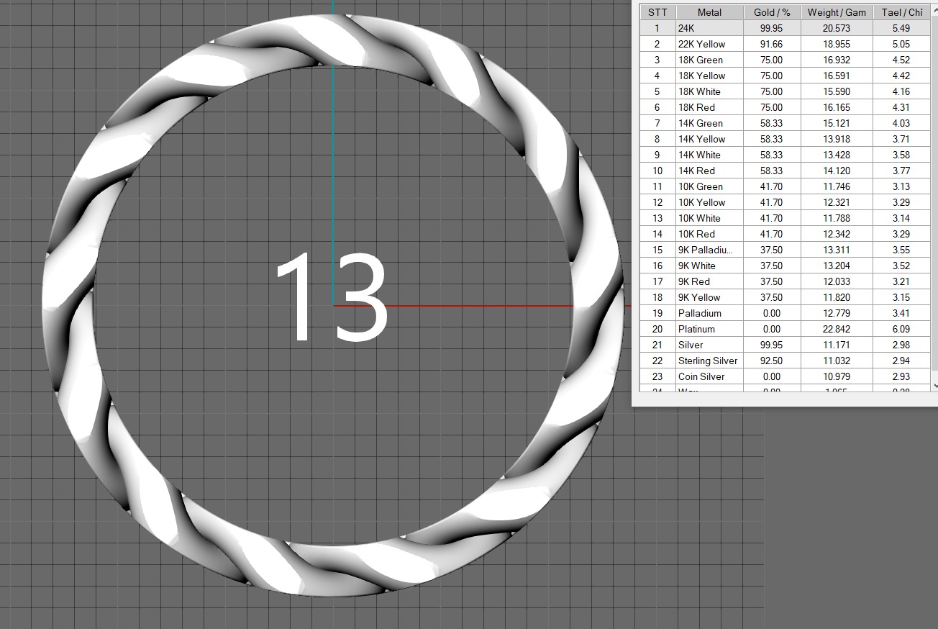Viewport: 938px width, 629px height.
Task: Click the 92.50 percent cell for Sterling Silver
Action: click(772, 361)
